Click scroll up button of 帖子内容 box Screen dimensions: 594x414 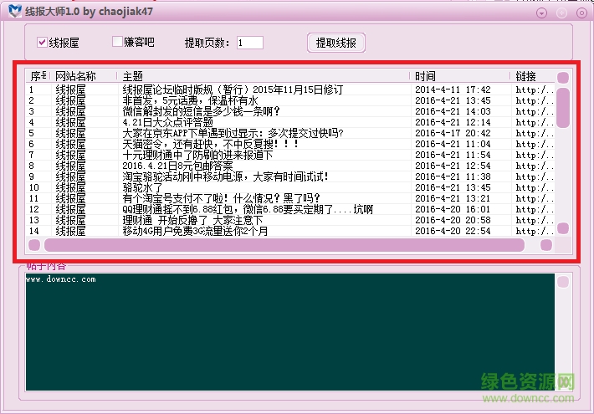tap(563, 282)
